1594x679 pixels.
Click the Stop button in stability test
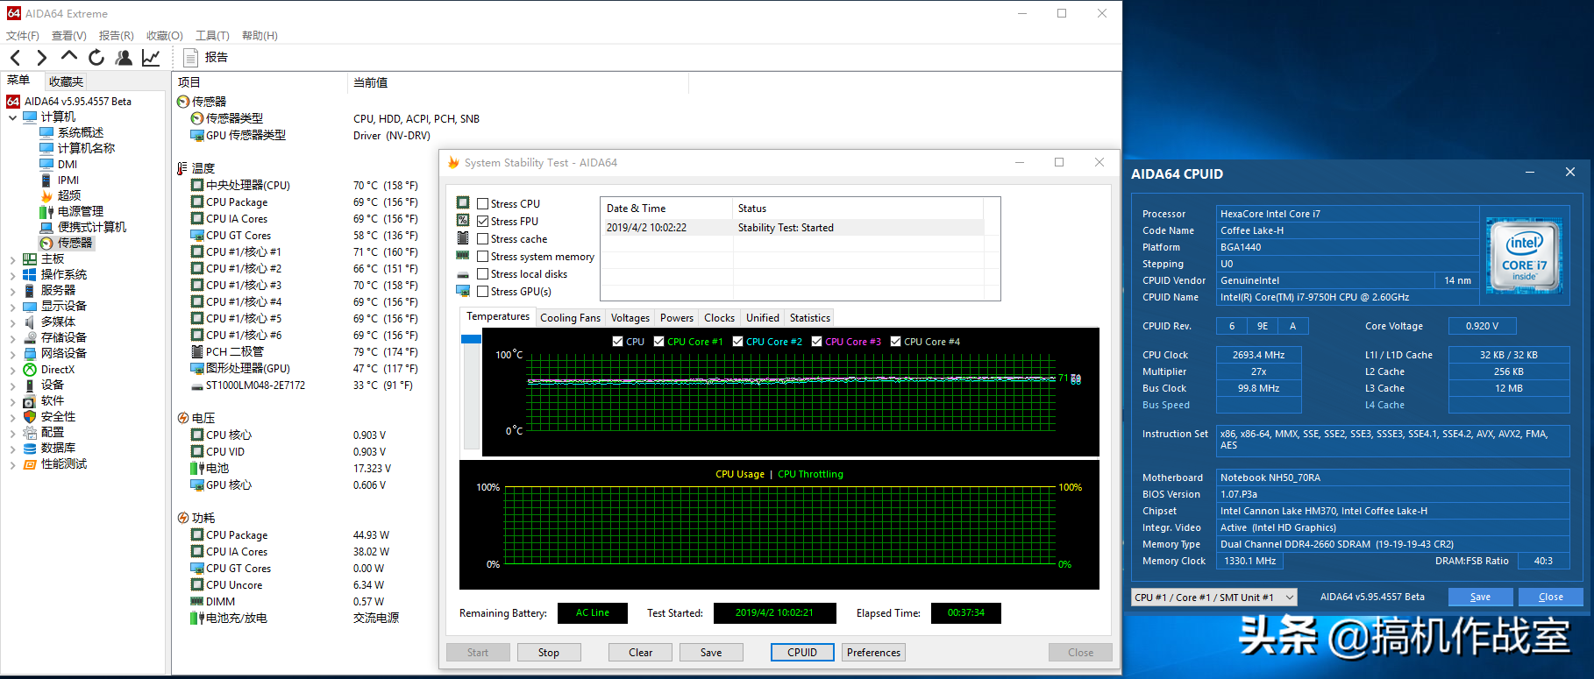point(549,653)
